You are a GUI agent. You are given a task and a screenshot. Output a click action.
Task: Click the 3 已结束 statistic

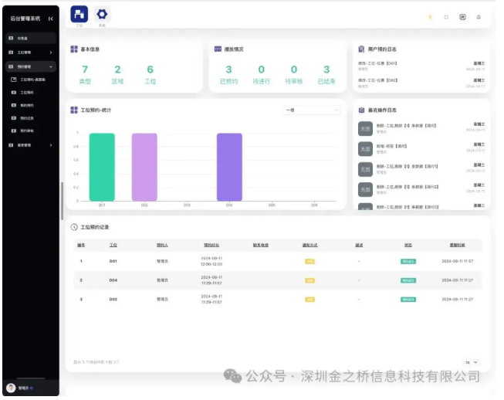pos(326,75)
